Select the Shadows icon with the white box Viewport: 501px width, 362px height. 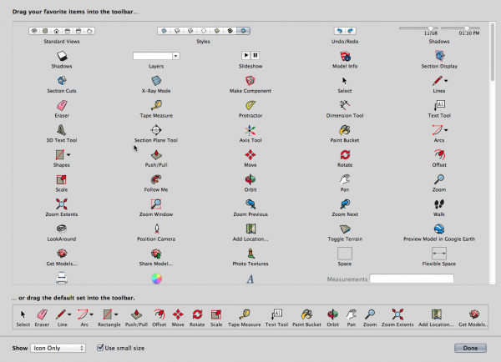(x=62, y=56)
